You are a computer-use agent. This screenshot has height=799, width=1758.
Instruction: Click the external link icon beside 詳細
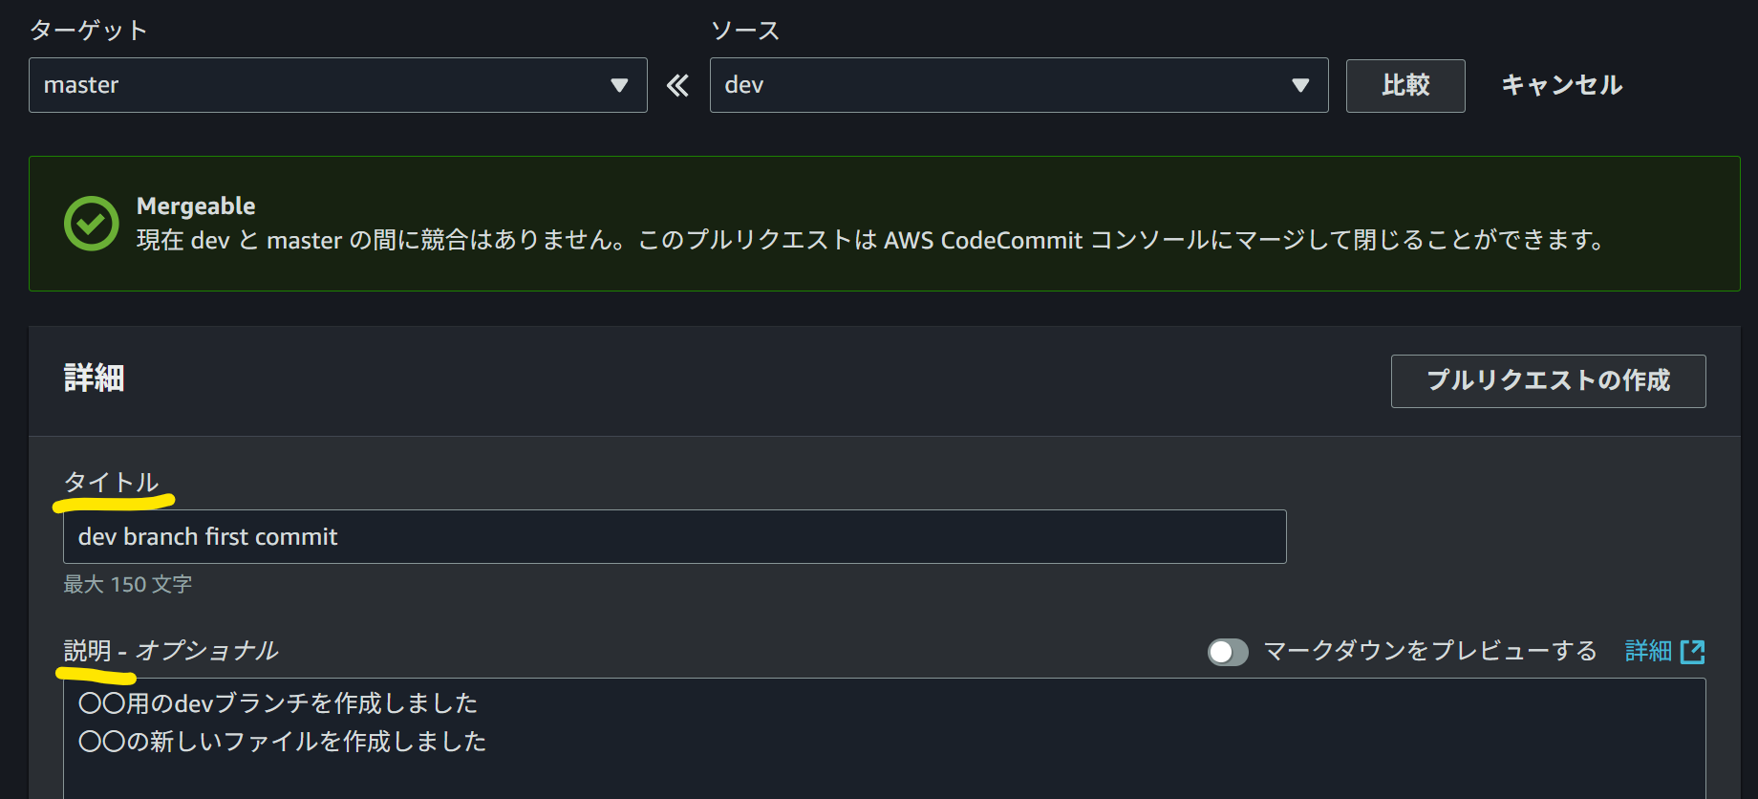1694,651
